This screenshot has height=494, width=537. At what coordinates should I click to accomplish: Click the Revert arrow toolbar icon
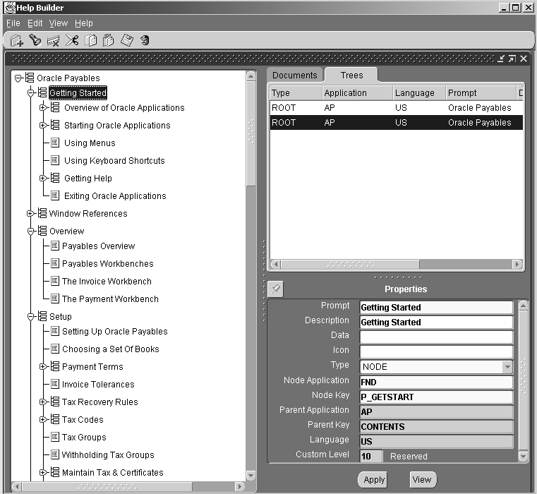145,40
